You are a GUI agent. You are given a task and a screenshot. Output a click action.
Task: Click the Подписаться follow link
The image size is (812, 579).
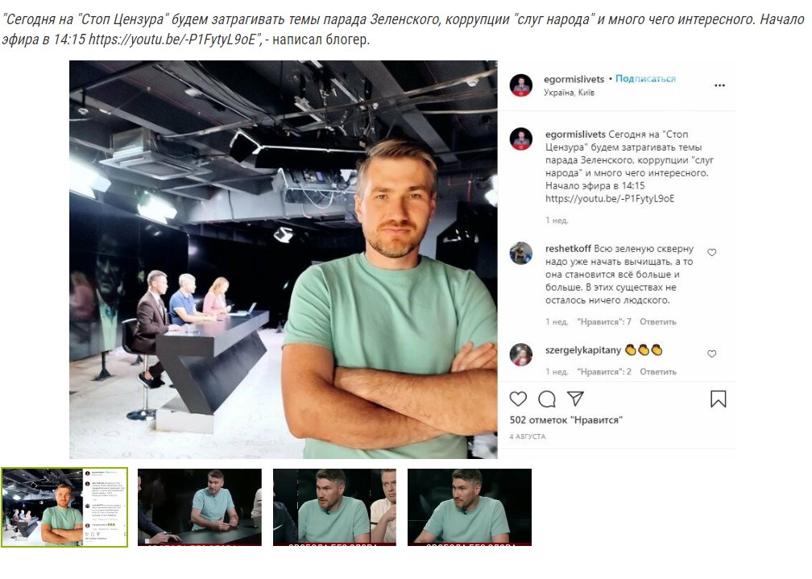tap(645, 79)
